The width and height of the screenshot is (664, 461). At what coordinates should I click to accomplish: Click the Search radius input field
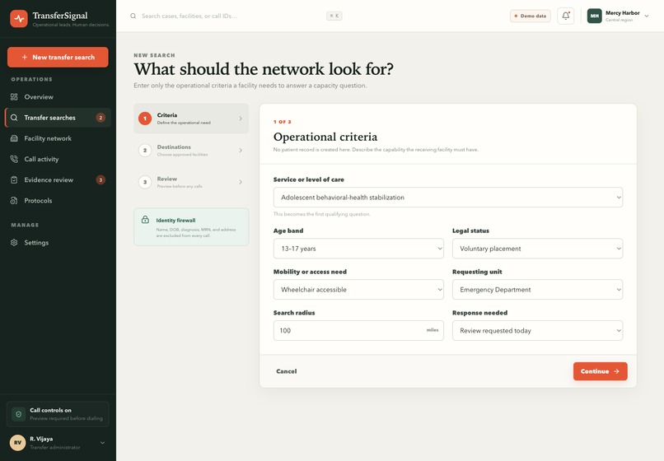tap(358, 331)
